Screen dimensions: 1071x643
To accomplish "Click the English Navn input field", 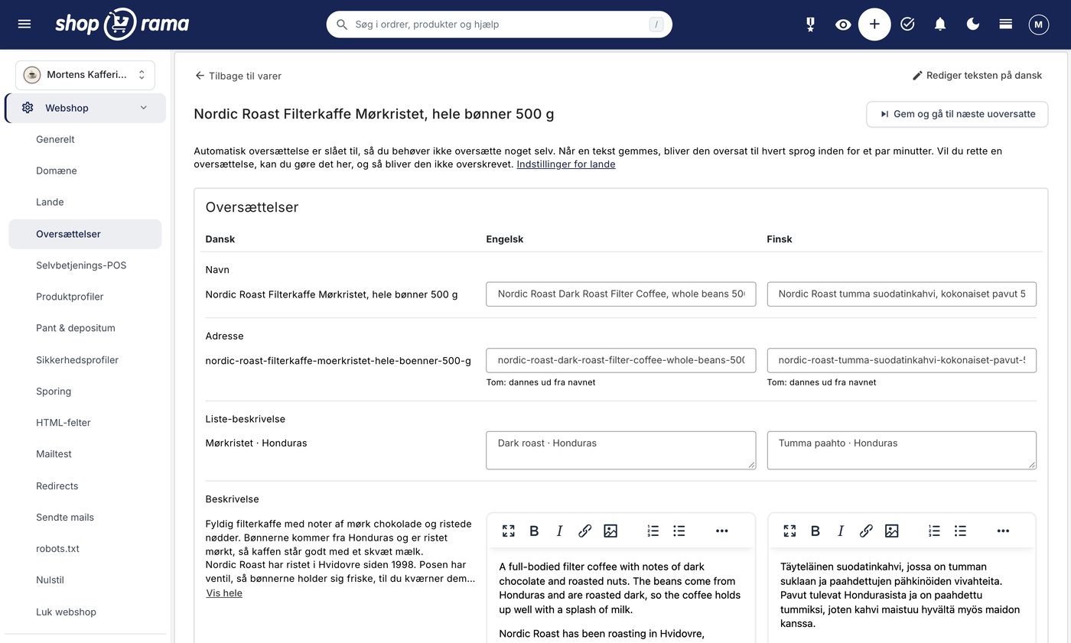I will pyautogui.click(x=621, y=294).
